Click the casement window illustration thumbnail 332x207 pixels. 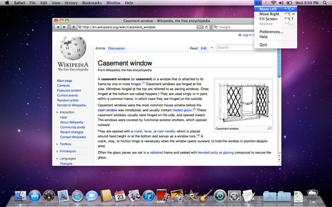tap(244, 102)
